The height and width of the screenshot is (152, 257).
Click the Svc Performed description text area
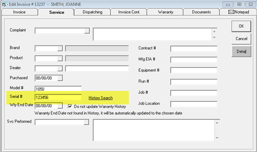(156, 130)
